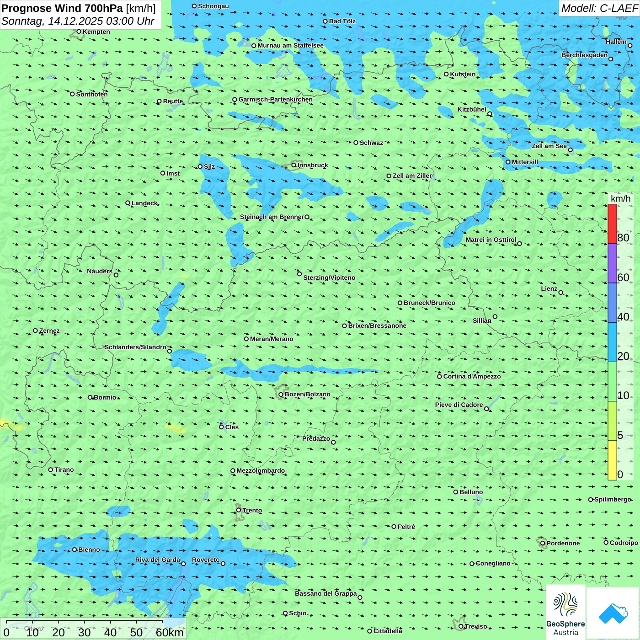Viewport: 640px width, 640px height.
Task: Click the Zell am See marker
Action: pyautogui.click(x=570, y=150)
